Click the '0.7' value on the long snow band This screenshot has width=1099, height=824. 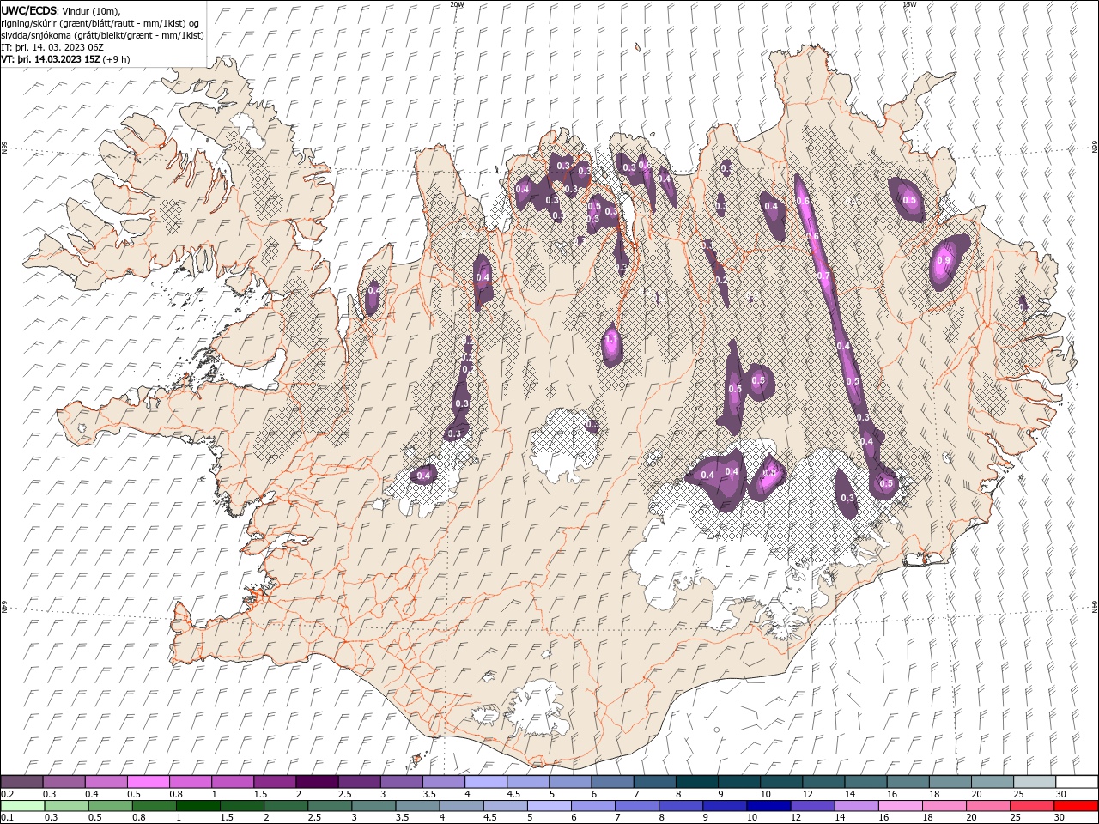click(823, 276)
